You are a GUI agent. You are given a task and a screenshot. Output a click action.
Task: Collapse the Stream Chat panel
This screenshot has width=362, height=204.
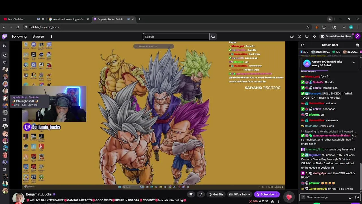coord(303,45)
